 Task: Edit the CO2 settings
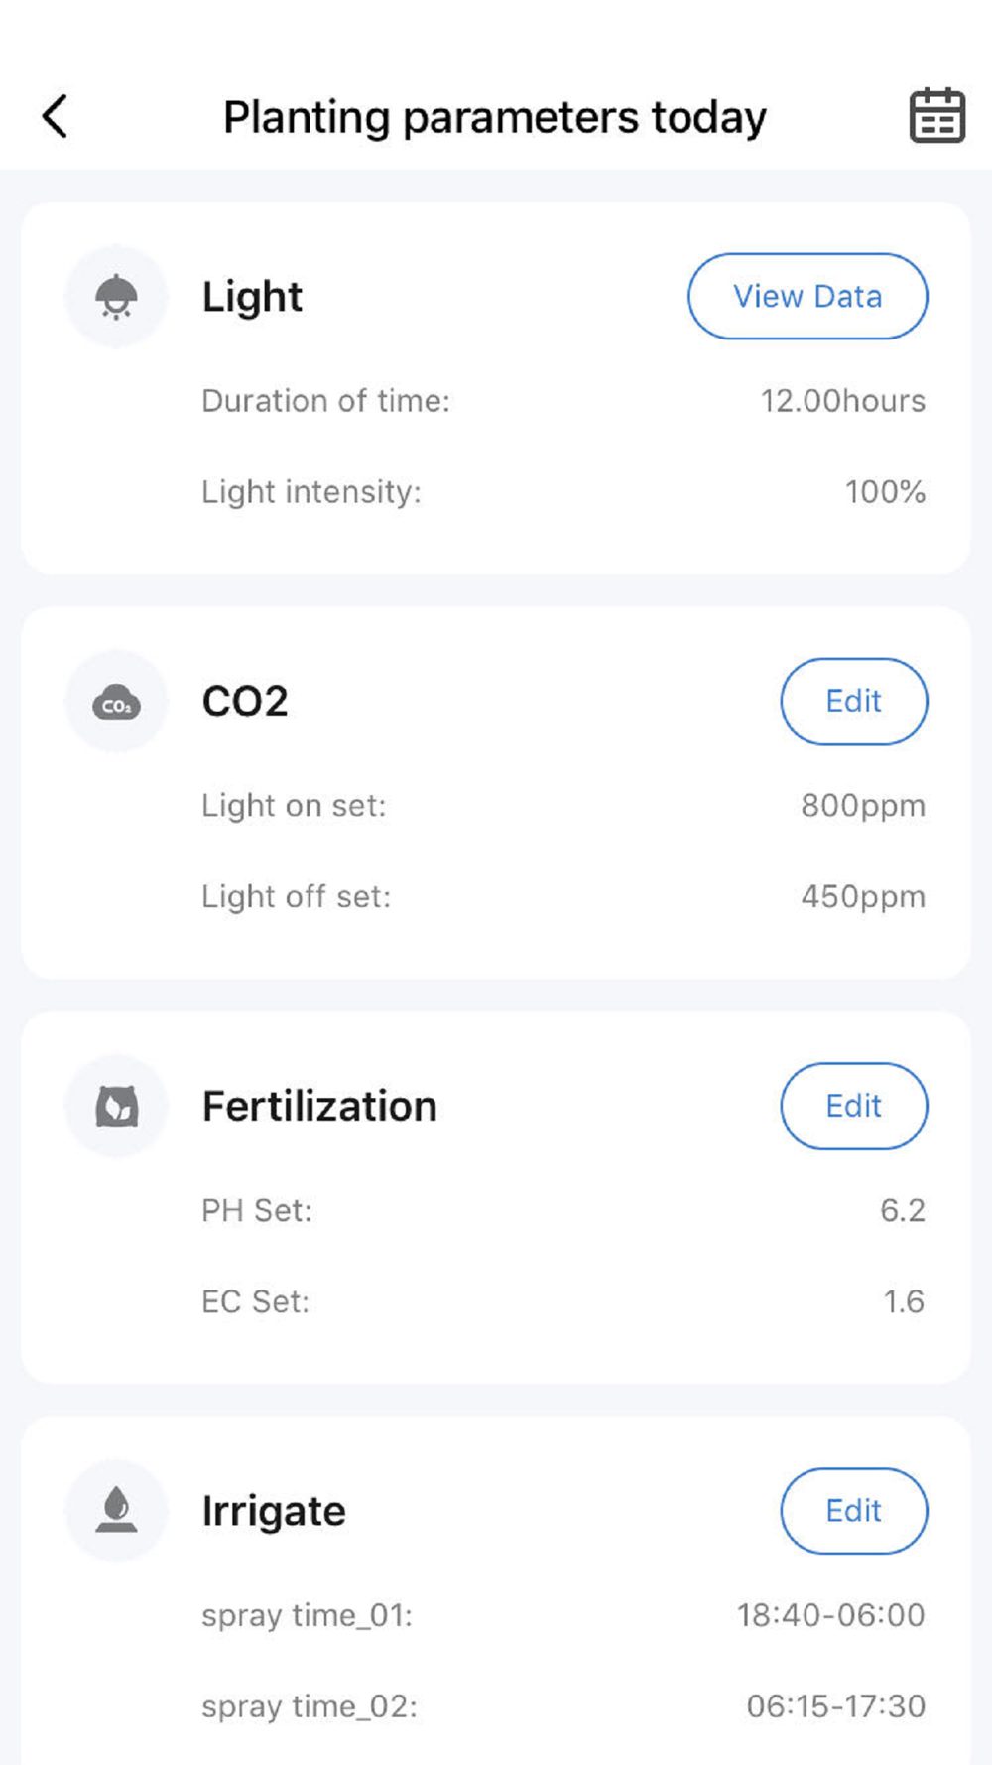pyautogui.click(x=854, y=701)
